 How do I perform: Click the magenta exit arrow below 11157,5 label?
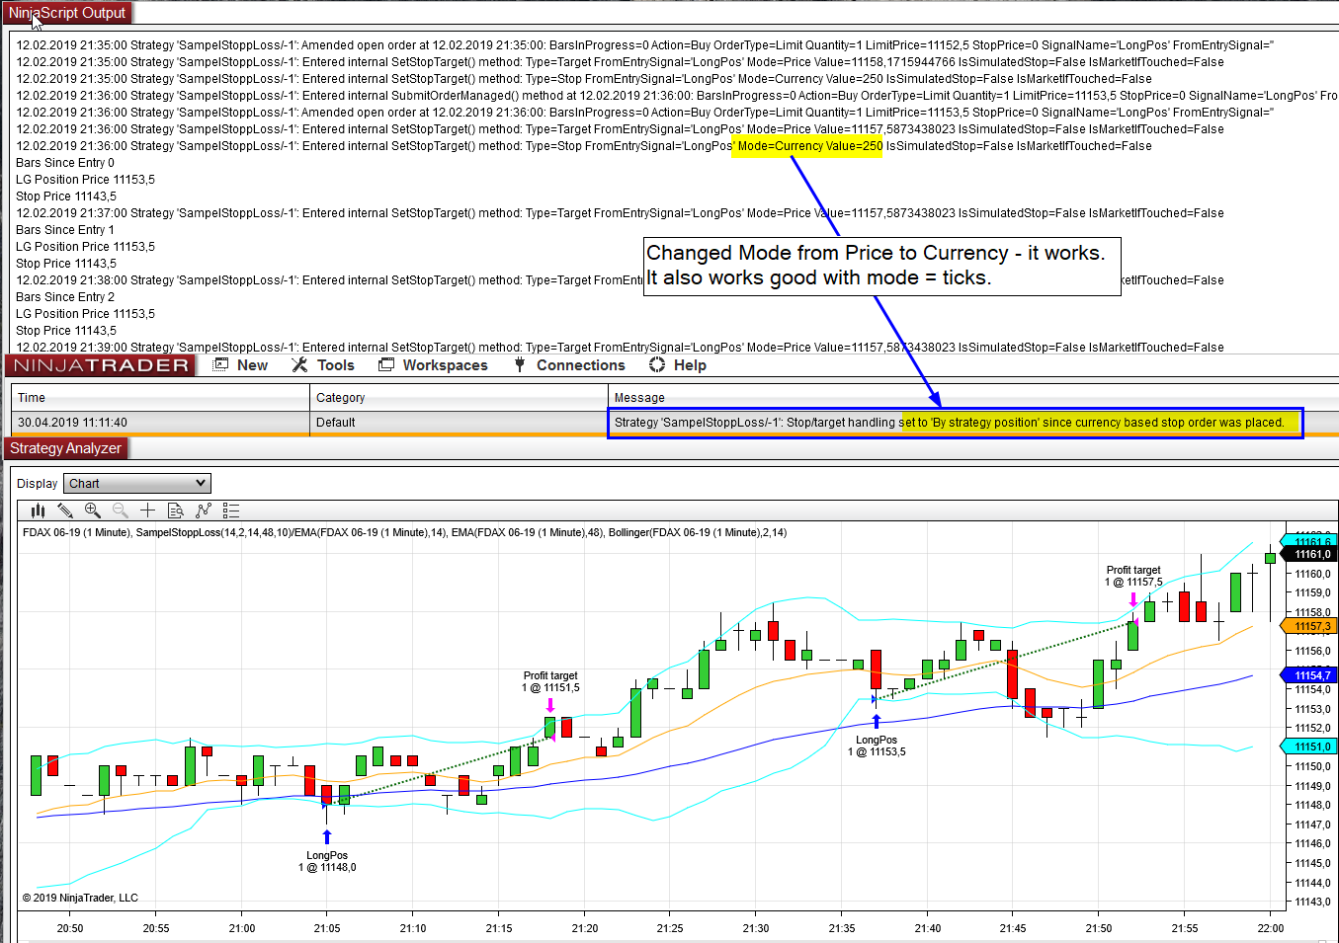(x=1133, y=599)
